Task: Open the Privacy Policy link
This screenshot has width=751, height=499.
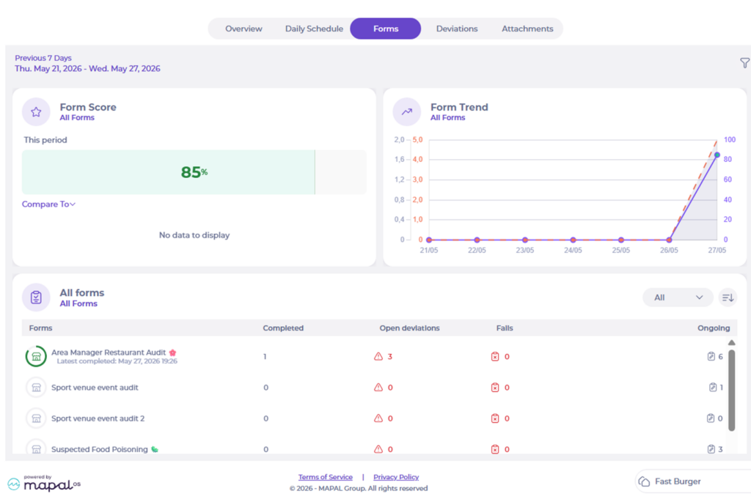Action: [396, 477]
